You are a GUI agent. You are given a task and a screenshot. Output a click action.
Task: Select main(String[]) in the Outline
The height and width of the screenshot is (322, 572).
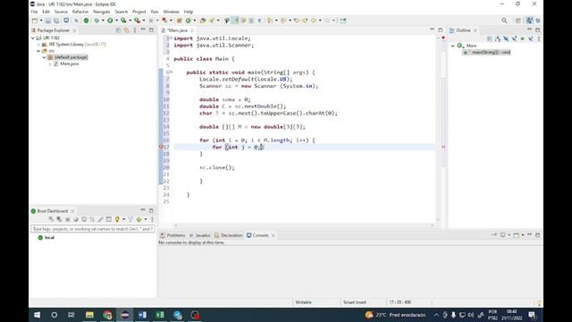pyautogui.click(x=487, y=52)
